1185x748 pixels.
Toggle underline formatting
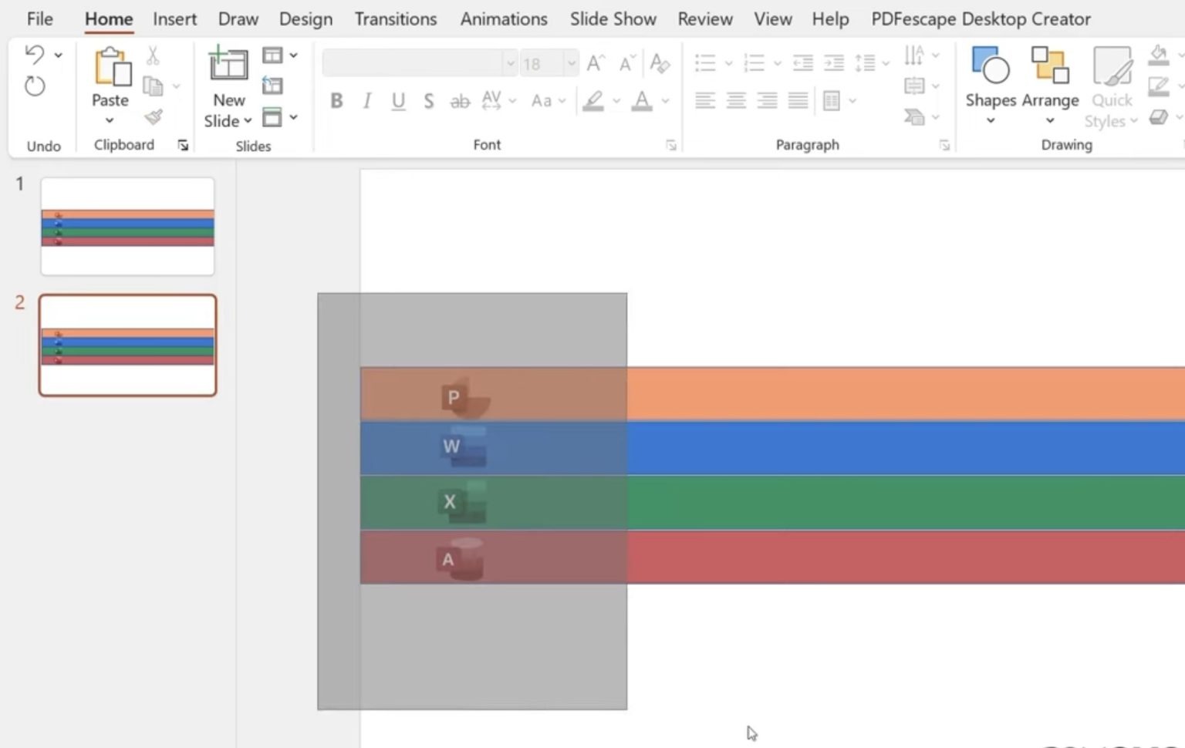click(x=397, y=100)
